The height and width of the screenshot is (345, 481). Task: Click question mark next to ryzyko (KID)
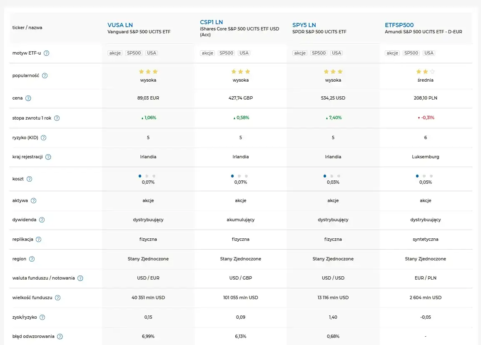pyautogui.click(x=43, y=137)
